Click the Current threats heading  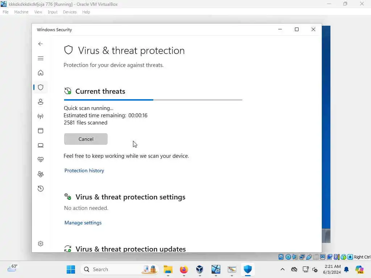pyautogui.click(x=100, y=91)
